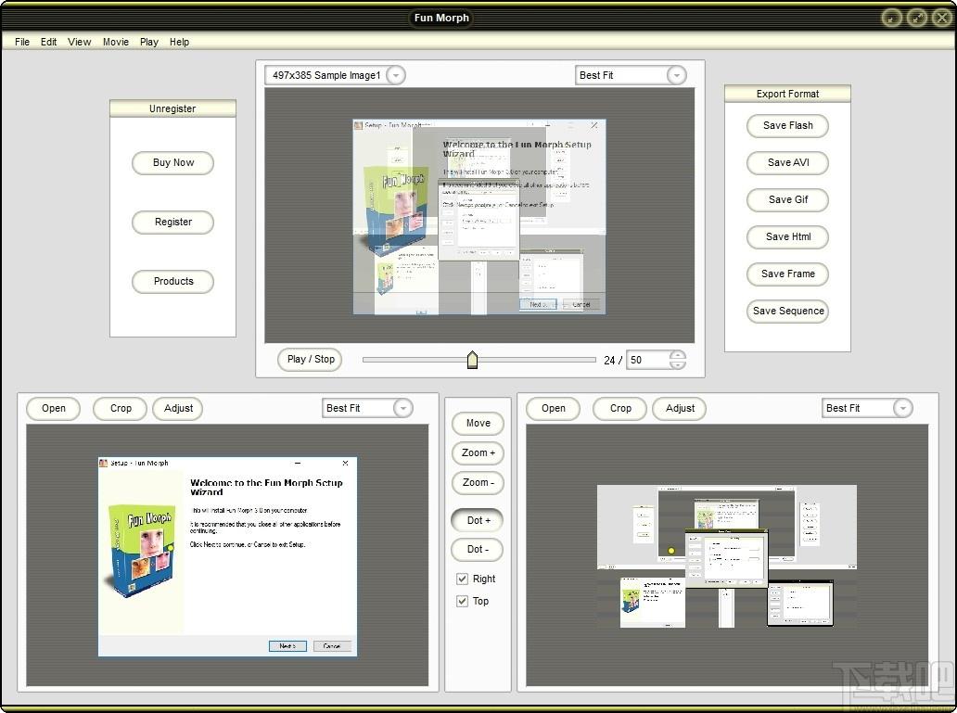Click the total frames field showing 50

[x=647, y=360]
